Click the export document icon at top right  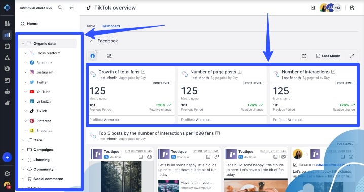352,8
